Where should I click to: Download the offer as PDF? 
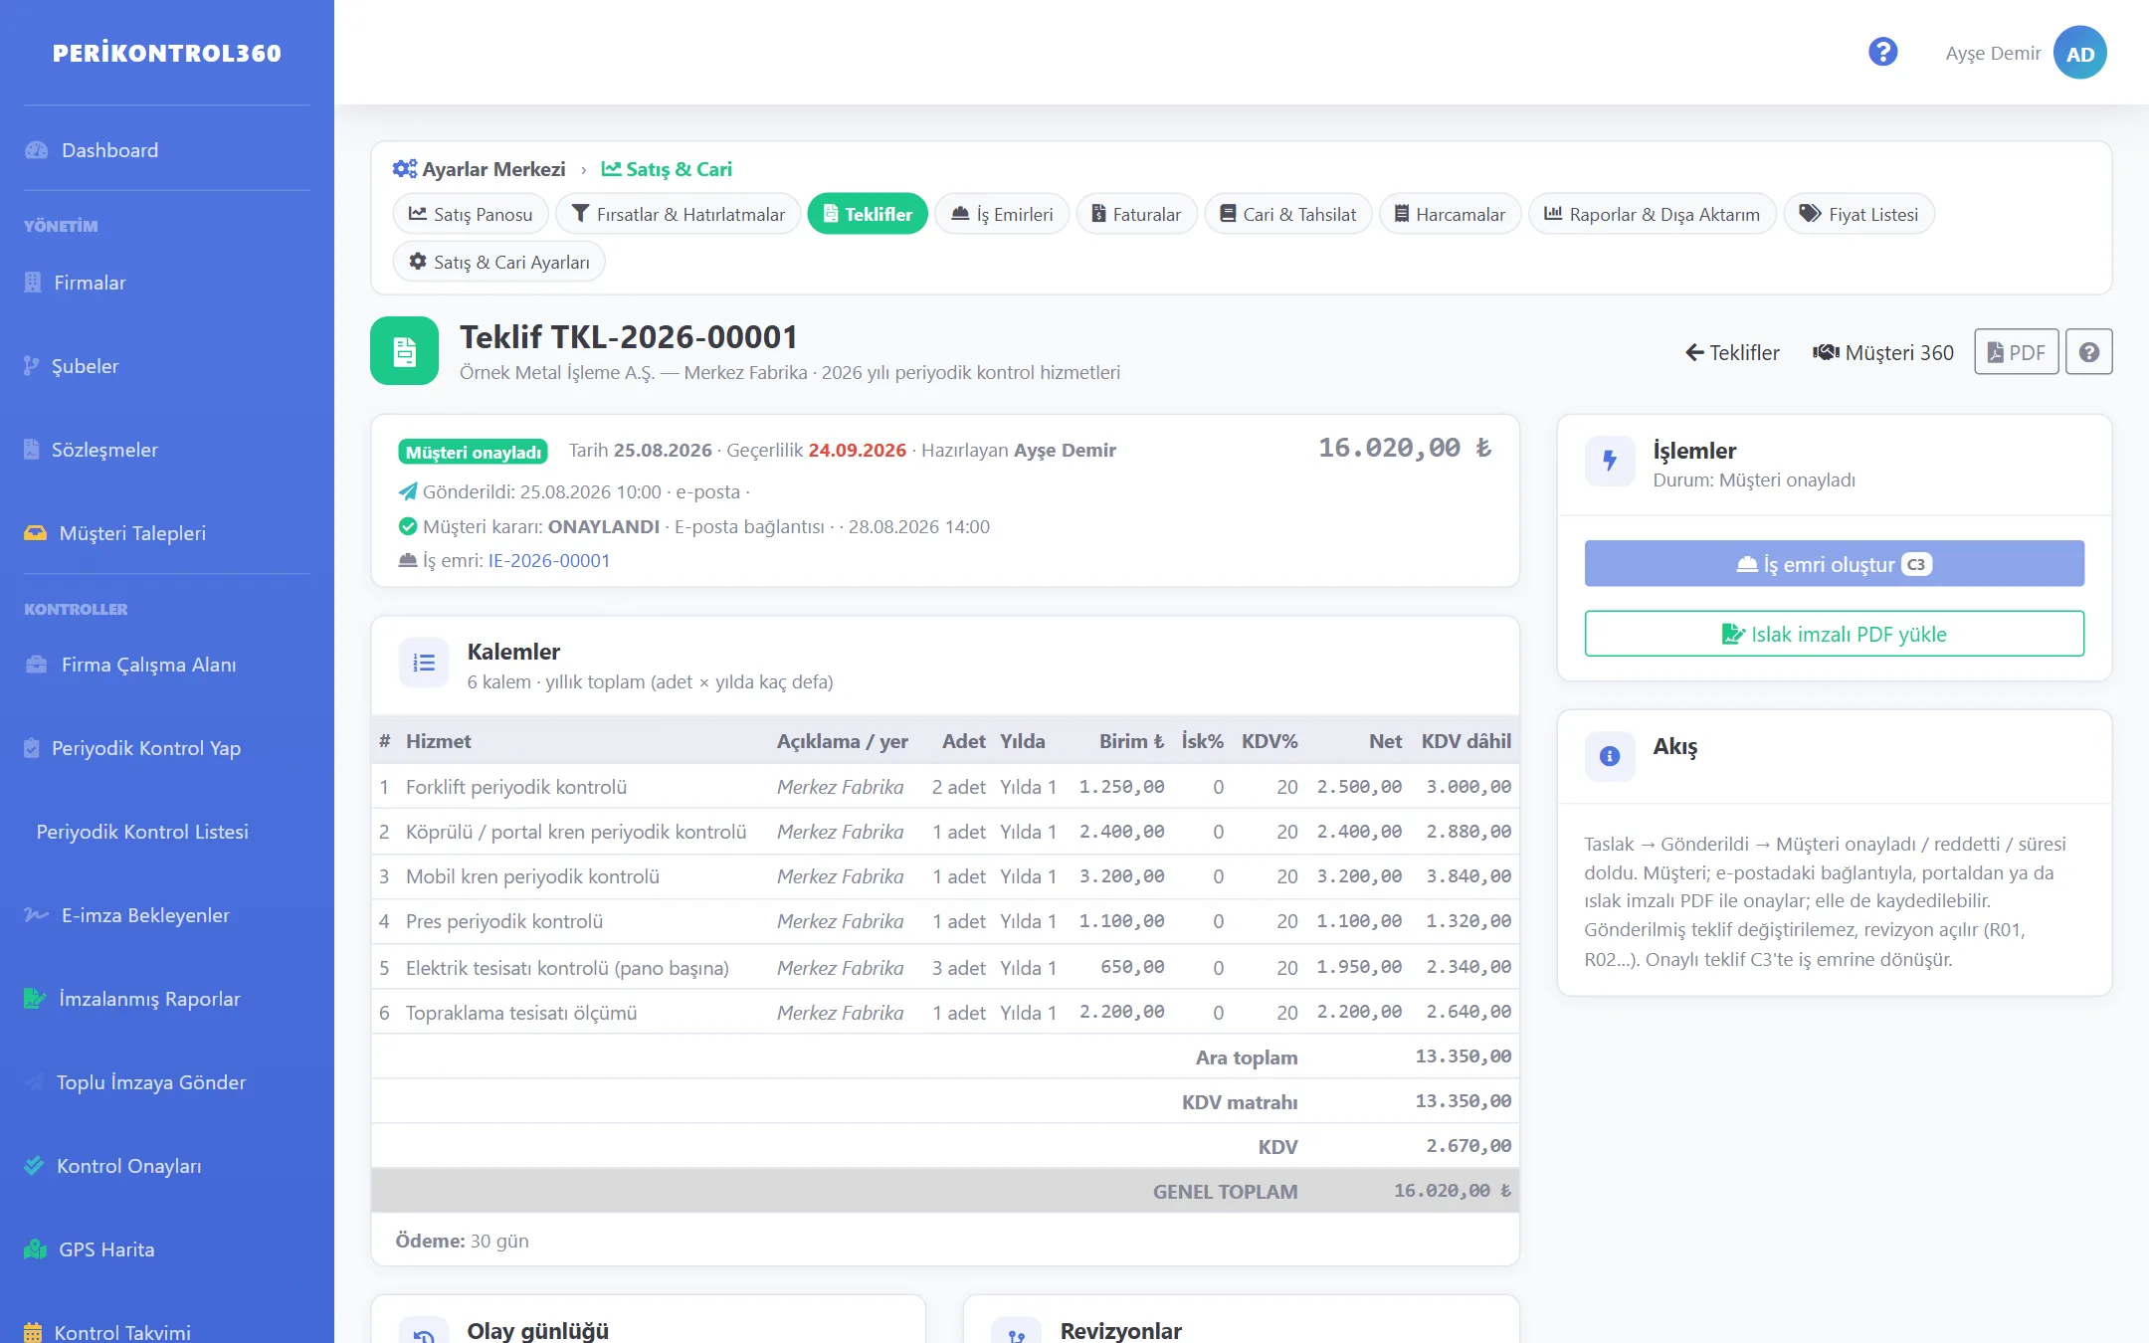[x=2016, y=352]
